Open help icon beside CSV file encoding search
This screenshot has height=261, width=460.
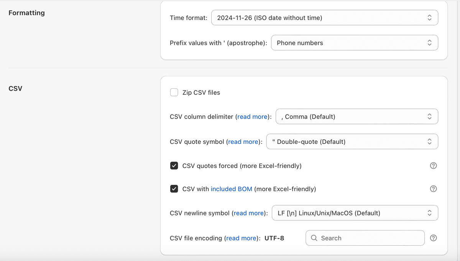click(x=433, y=238)
